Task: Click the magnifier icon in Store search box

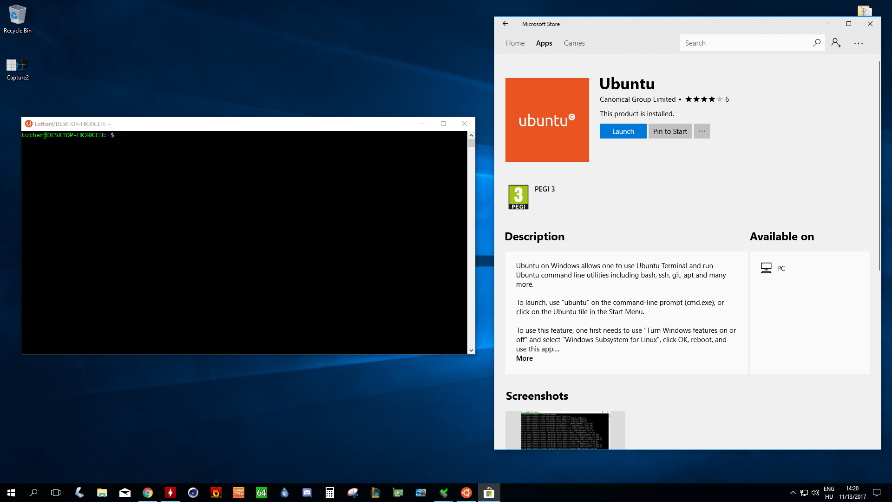Action: pos(817,43)
